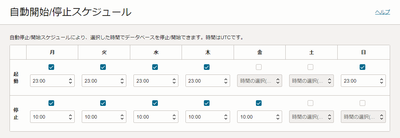Click disabled Sunday stop time selector
Image resolution: width=400 pixels, height=138 pixels.
tap(363, 117)
